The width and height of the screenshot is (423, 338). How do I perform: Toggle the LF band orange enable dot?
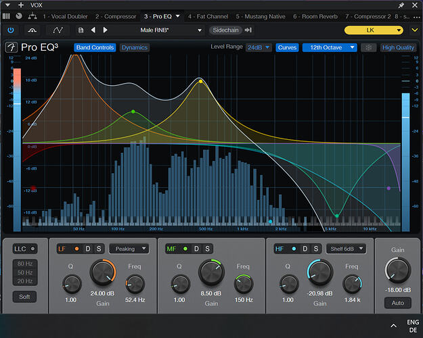point(76,249)
